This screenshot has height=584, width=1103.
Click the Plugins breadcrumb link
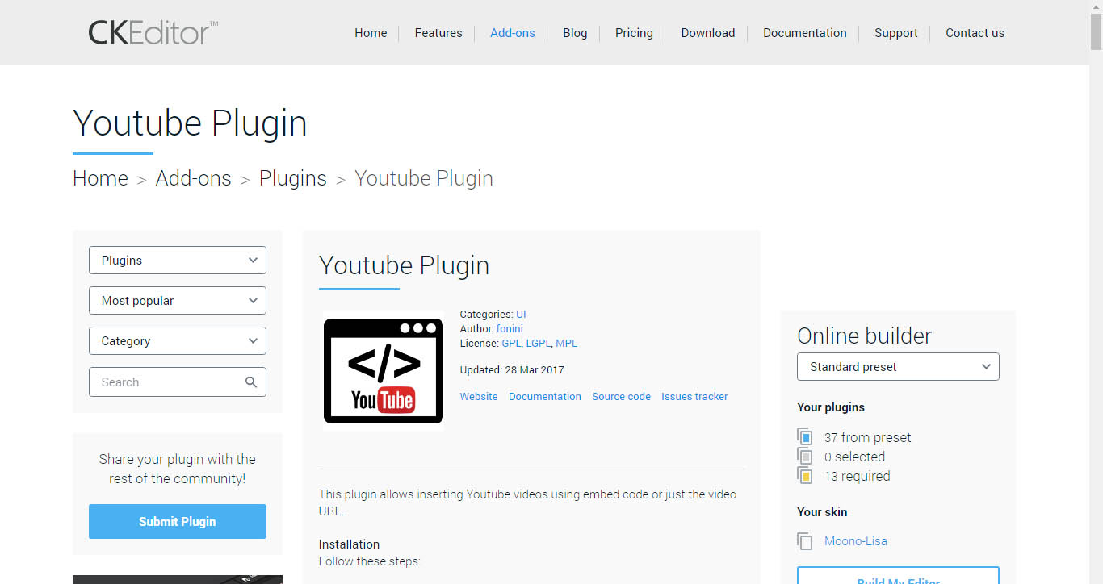[x=292, y=178]
